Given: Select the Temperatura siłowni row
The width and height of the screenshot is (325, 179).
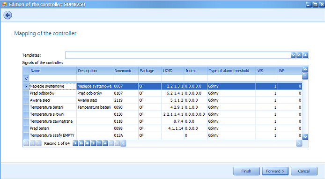Looking at the screenshot, I should (x=162, y=114).
